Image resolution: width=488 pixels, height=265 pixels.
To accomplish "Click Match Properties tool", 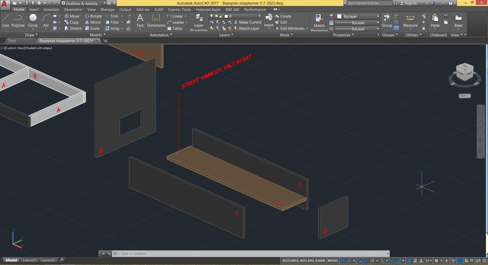I will pos(319,22).
